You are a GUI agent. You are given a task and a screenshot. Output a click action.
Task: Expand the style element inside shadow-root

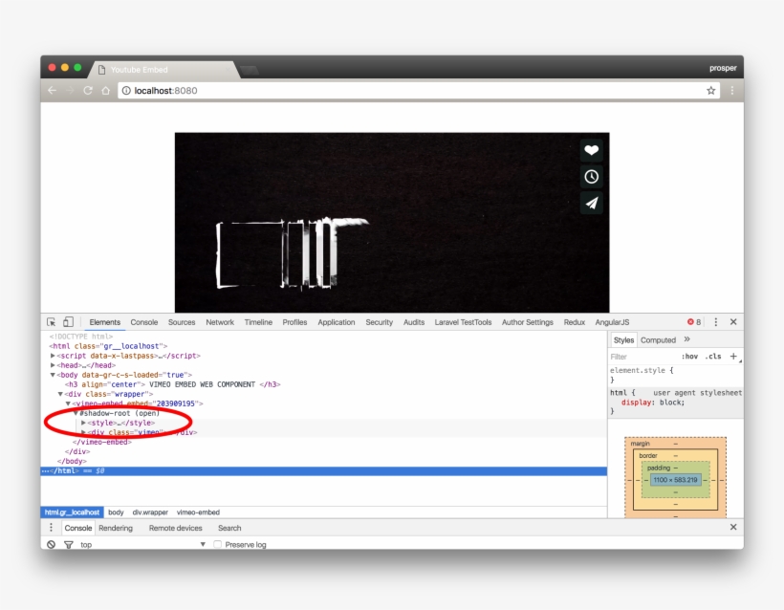pos(82,421)
